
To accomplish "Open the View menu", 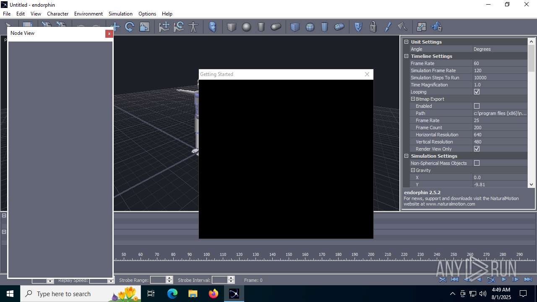I will pyautogui.click(x=36, y=14).
